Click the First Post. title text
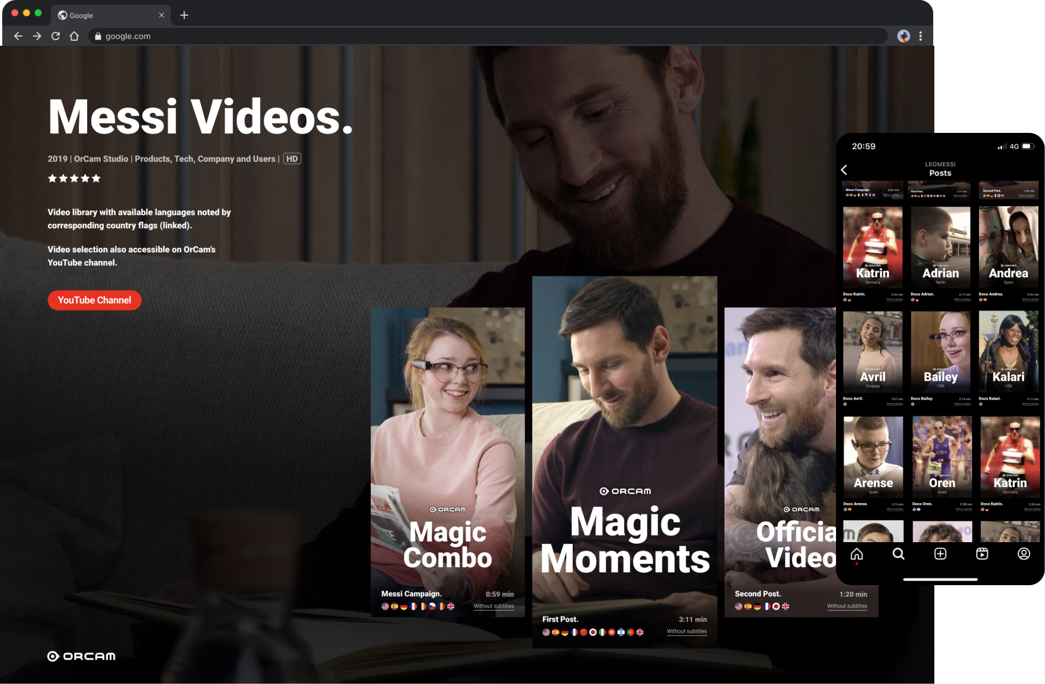Screen dimensions: 1045x684 pos(560,619)
